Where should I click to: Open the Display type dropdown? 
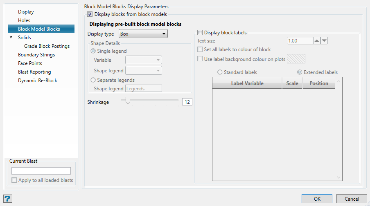point(143,34)
